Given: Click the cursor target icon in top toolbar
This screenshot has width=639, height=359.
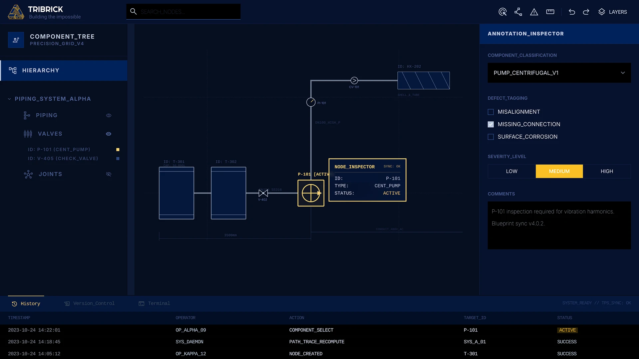Looking at the screenshot, I should (503, 12).
